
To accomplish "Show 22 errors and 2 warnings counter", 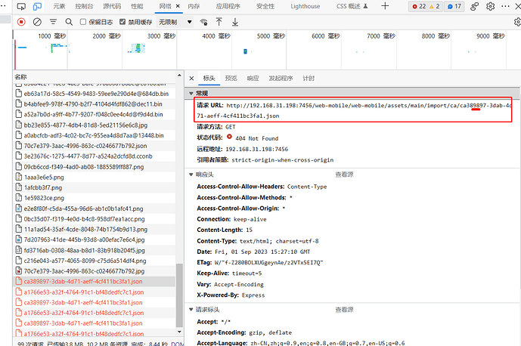I will (426, 6).
